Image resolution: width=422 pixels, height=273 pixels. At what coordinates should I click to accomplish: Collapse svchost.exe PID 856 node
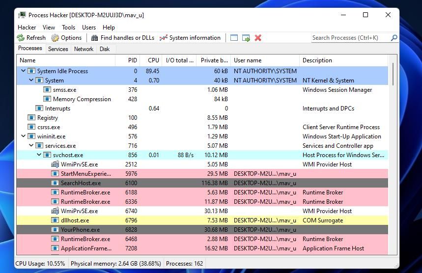click(x=39, y=155)
